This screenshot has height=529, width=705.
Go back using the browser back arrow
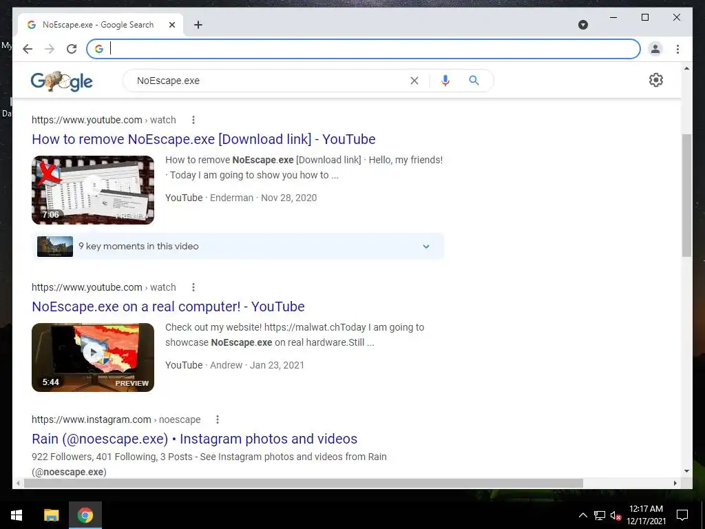coord(28,49)
